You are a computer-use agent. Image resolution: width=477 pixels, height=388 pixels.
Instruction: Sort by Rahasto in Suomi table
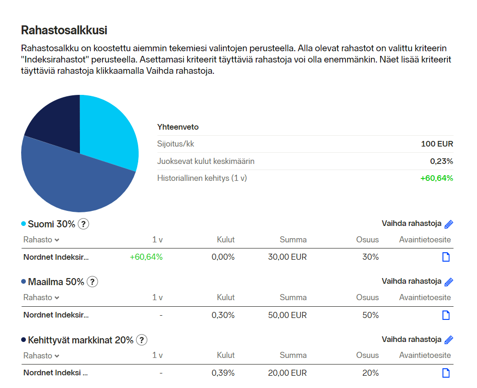pyautogui.click(x=41, y=240)
